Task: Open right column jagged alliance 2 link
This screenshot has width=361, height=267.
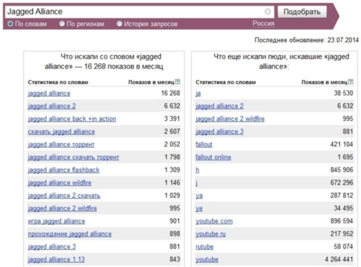Action: point(219,106)
